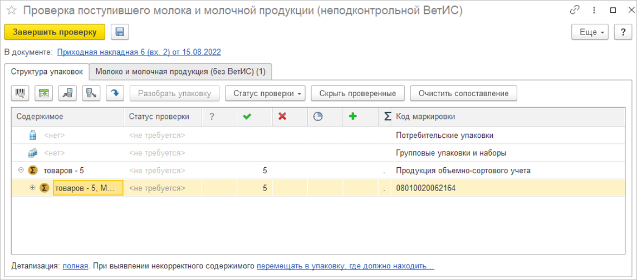The width and height of the screenshot is (637, 280).
Task: Click the blue curved arrow icon
Action: [x=115, y=93]
